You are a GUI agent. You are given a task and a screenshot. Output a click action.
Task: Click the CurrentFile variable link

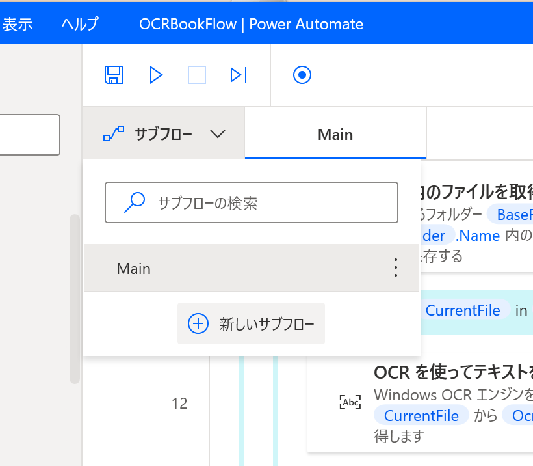(x=463, y=310)
